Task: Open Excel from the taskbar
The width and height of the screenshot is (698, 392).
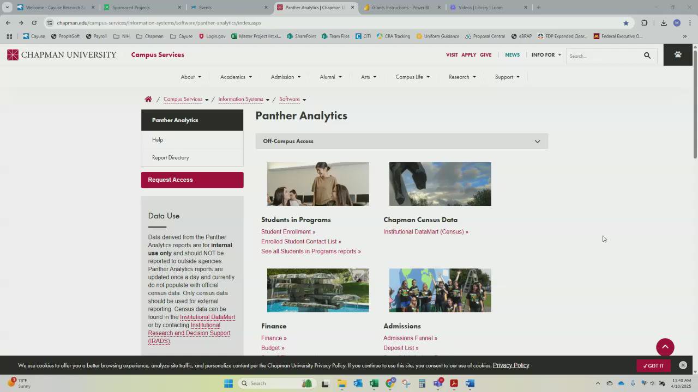Action: pos(374,383)
